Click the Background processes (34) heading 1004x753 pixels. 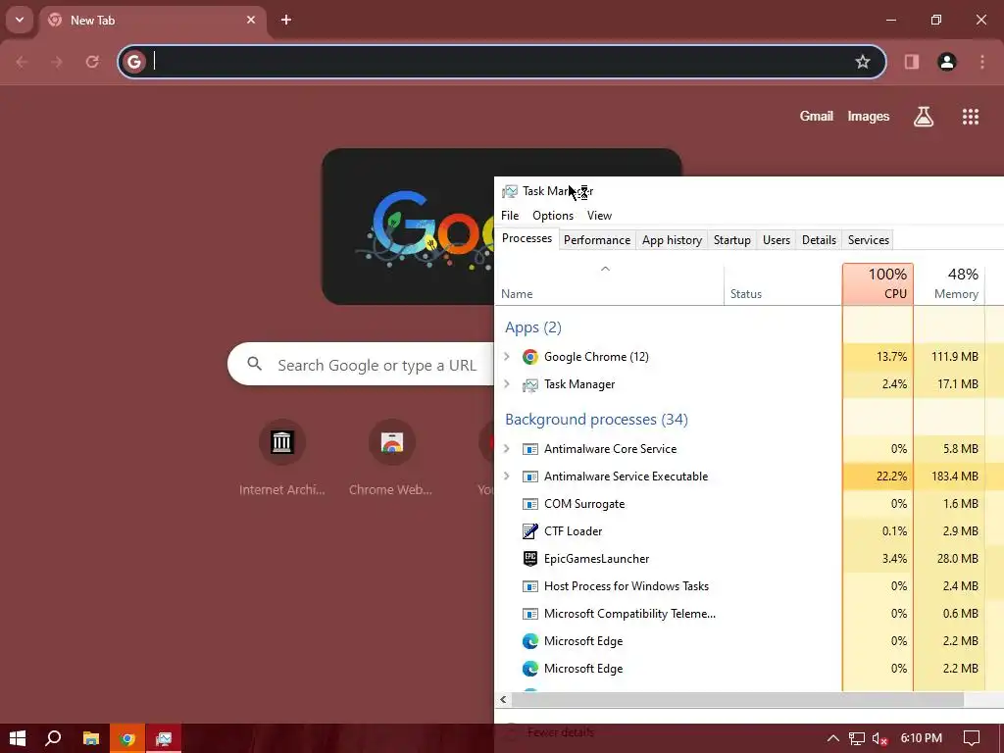596,420
